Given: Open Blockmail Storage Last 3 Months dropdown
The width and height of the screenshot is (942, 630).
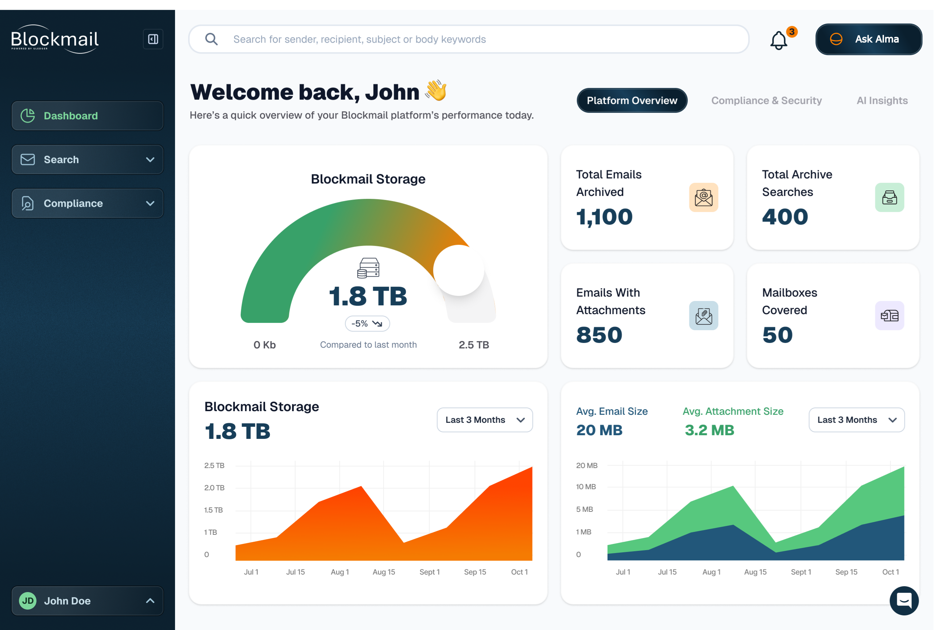Looking at the screenshot, I should click(x=484, y=420).
